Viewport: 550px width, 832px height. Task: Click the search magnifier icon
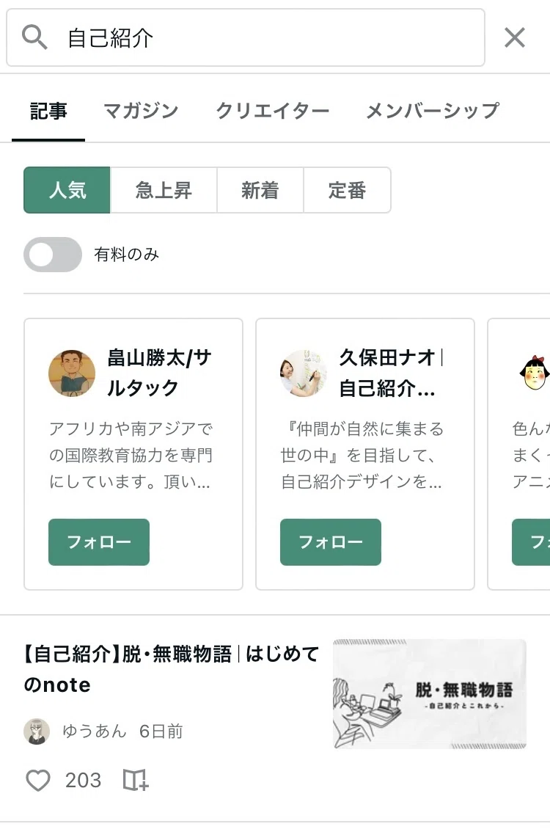tap(34, 37)
